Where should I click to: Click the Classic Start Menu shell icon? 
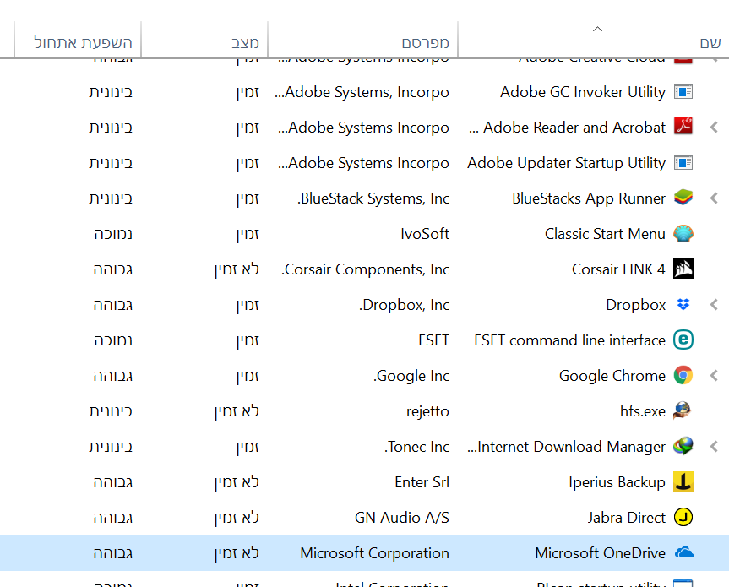(683, 234)
